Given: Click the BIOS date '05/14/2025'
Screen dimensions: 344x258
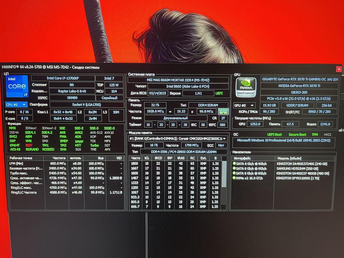Looking at the screenshot, I should coord(158,93).
